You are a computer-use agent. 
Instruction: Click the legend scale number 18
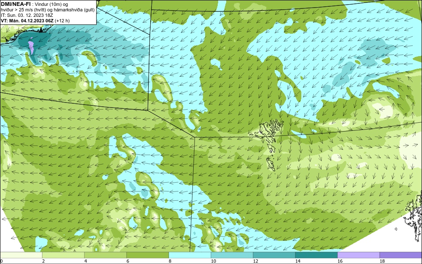(x=382, y=261)
